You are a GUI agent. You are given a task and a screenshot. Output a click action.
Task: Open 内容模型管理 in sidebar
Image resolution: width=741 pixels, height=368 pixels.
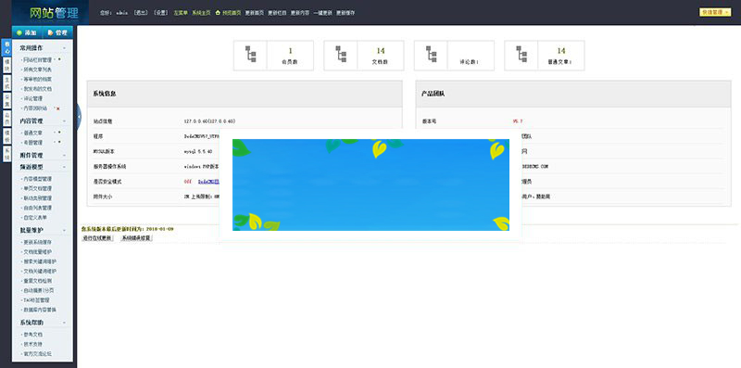point(37,179)
